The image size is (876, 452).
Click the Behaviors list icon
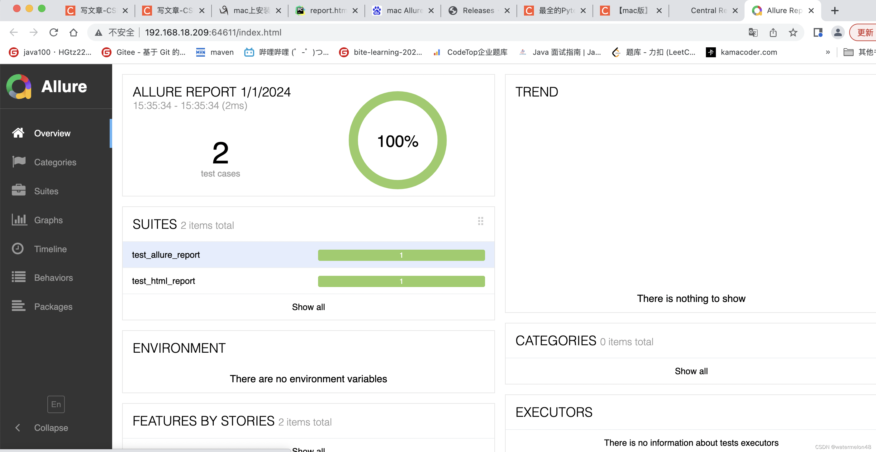point(19,277)
